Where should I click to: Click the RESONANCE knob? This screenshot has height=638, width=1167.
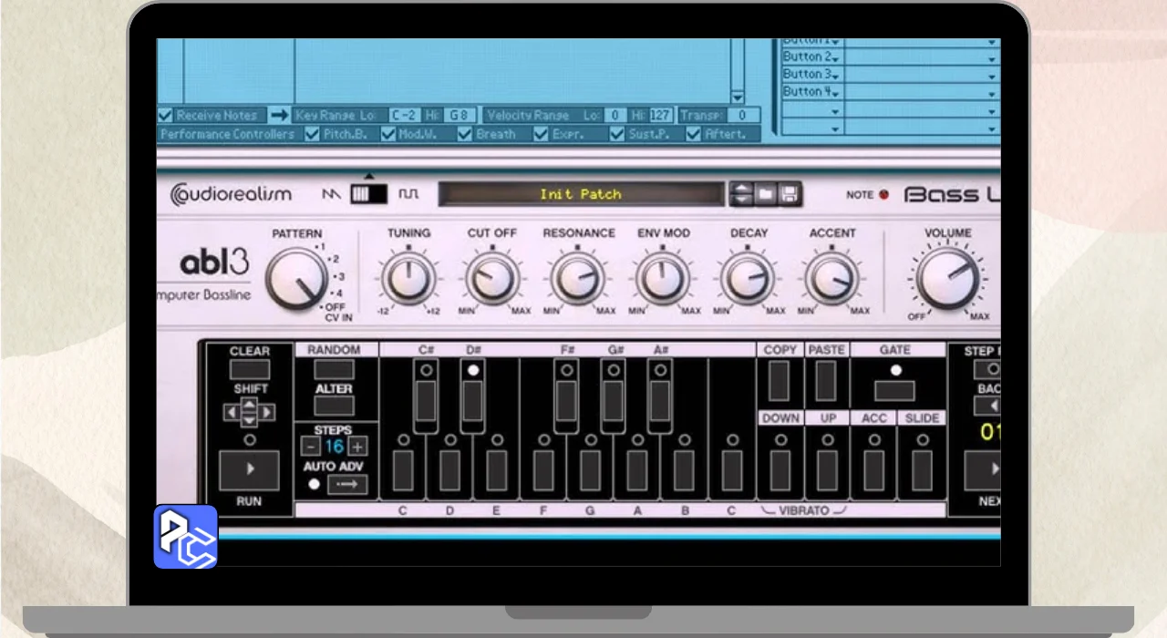[x=578, y=278]
